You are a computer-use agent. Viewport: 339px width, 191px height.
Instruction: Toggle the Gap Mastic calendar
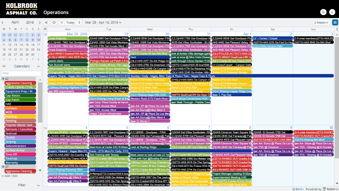pyautogui.click(x=20, y=95)
